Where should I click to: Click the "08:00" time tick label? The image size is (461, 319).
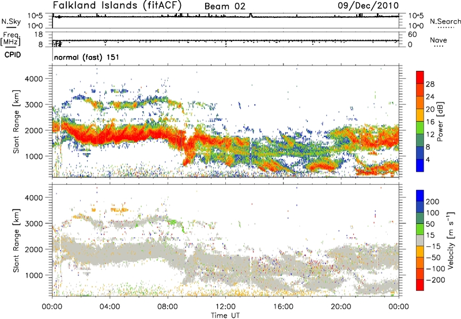pyautogui.click(x=168, y=307)
